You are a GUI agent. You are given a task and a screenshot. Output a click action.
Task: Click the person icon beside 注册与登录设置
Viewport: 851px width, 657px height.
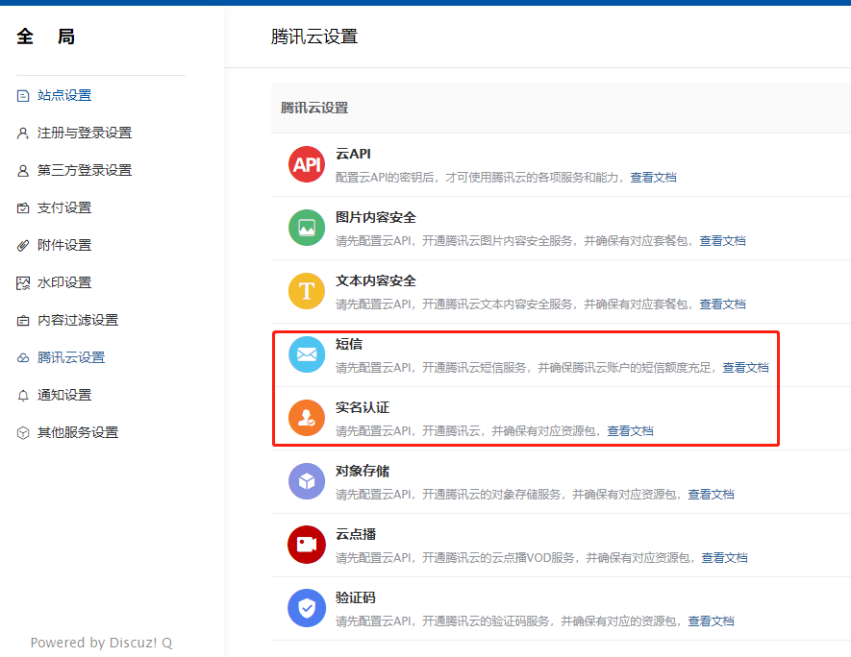23,134
